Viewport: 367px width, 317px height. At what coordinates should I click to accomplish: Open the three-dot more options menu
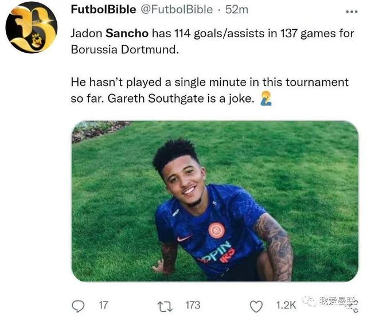tap(351, 11)
